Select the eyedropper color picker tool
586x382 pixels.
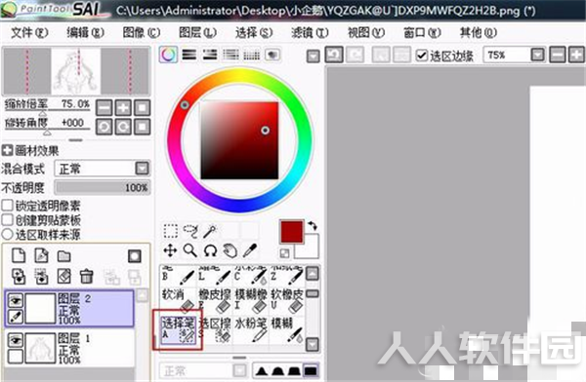250,250
